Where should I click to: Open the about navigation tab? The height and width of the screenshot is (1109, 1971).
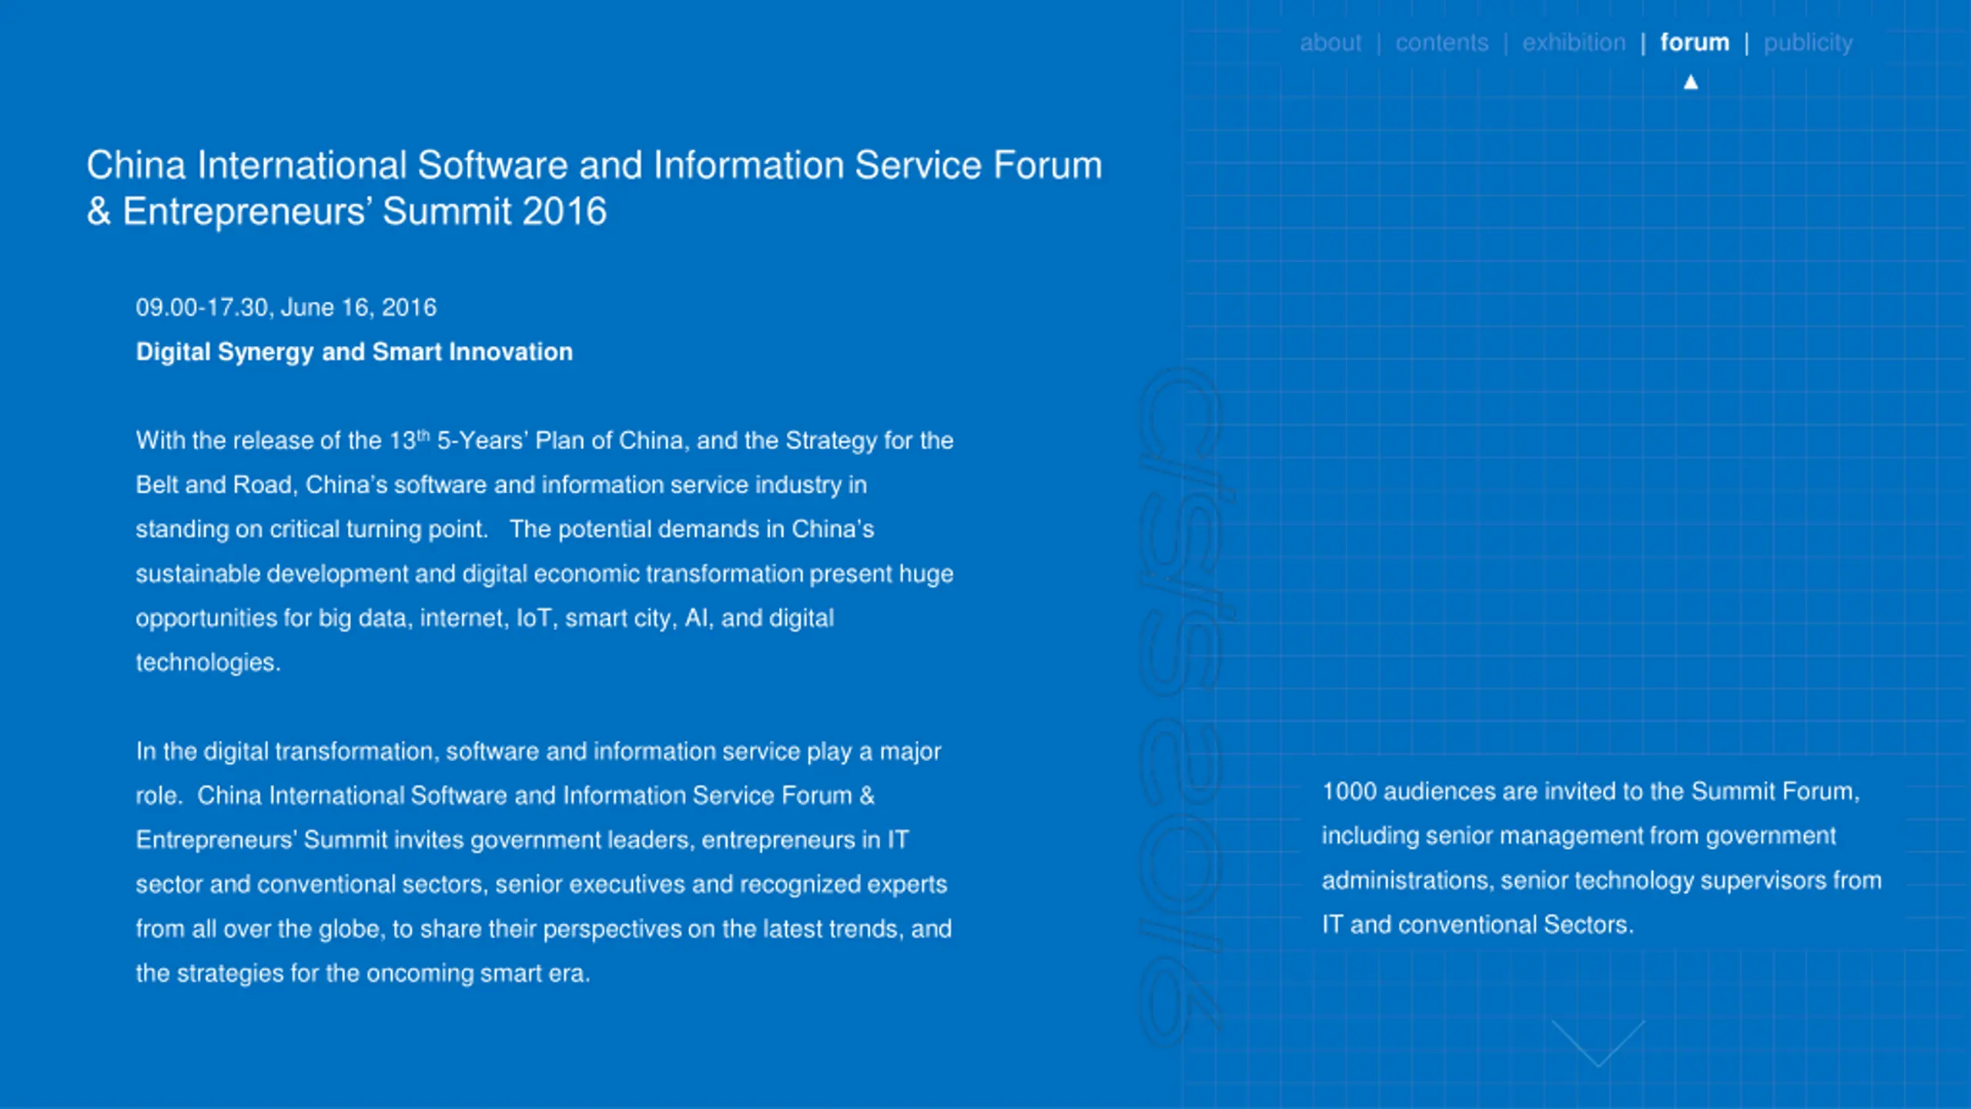1330,42
